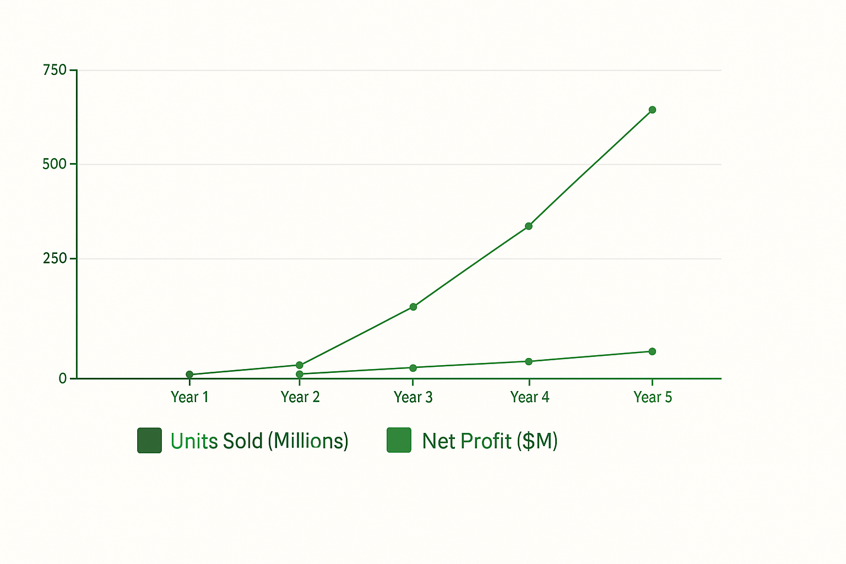Image resolution: width=846 pixels, height=564 pixels.
Task: Click the 0 y-axis tick label
Action: pos(63,378)
